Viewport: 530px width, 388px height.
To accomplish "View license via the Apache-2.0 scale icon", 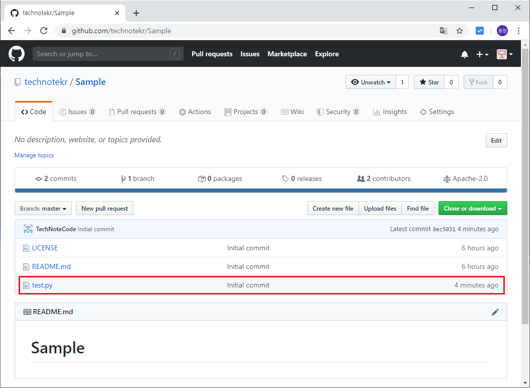I will (448, 178).
